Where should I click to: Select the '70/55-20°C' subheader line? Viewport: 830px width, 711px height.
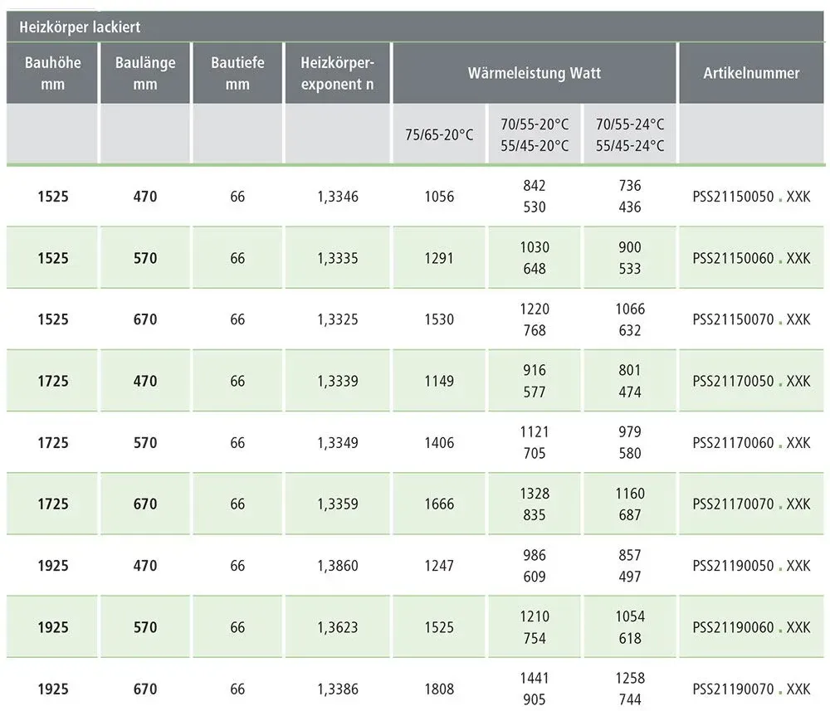[535, 124]
